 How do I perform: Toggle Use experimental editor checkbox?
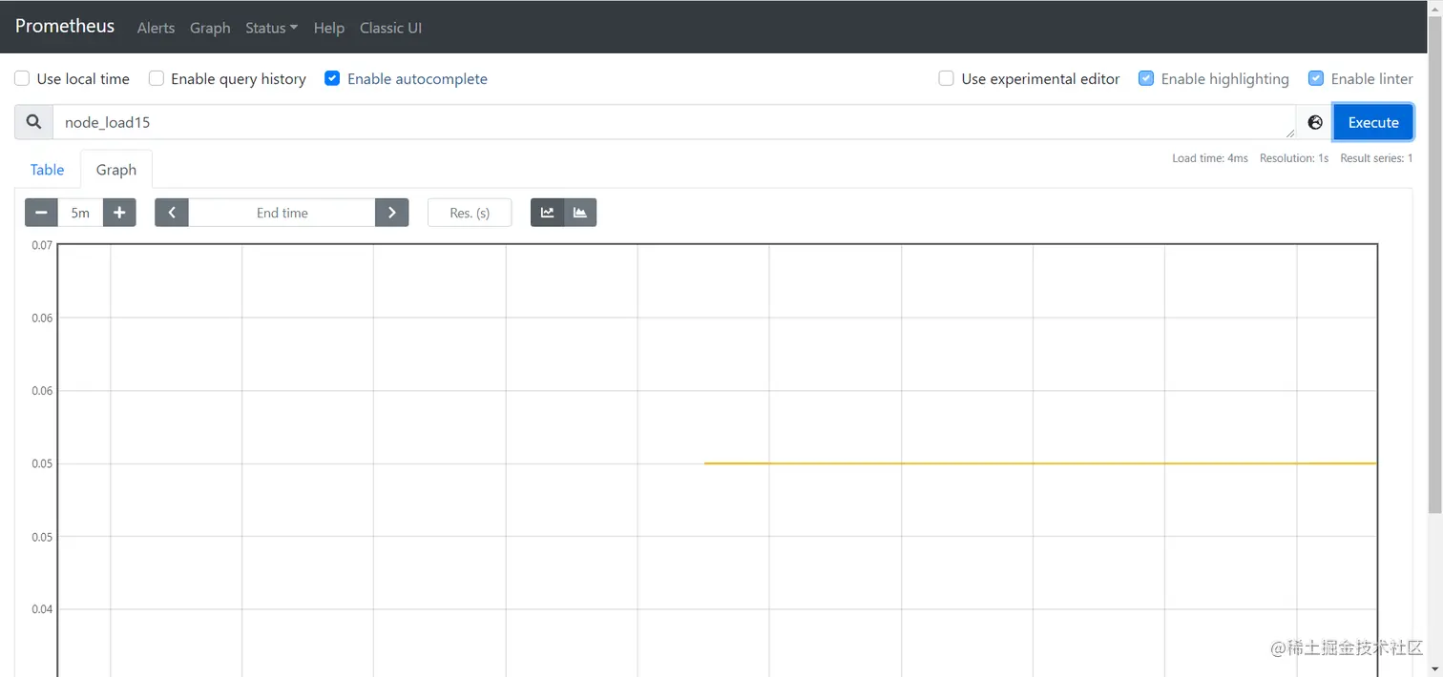947,78
